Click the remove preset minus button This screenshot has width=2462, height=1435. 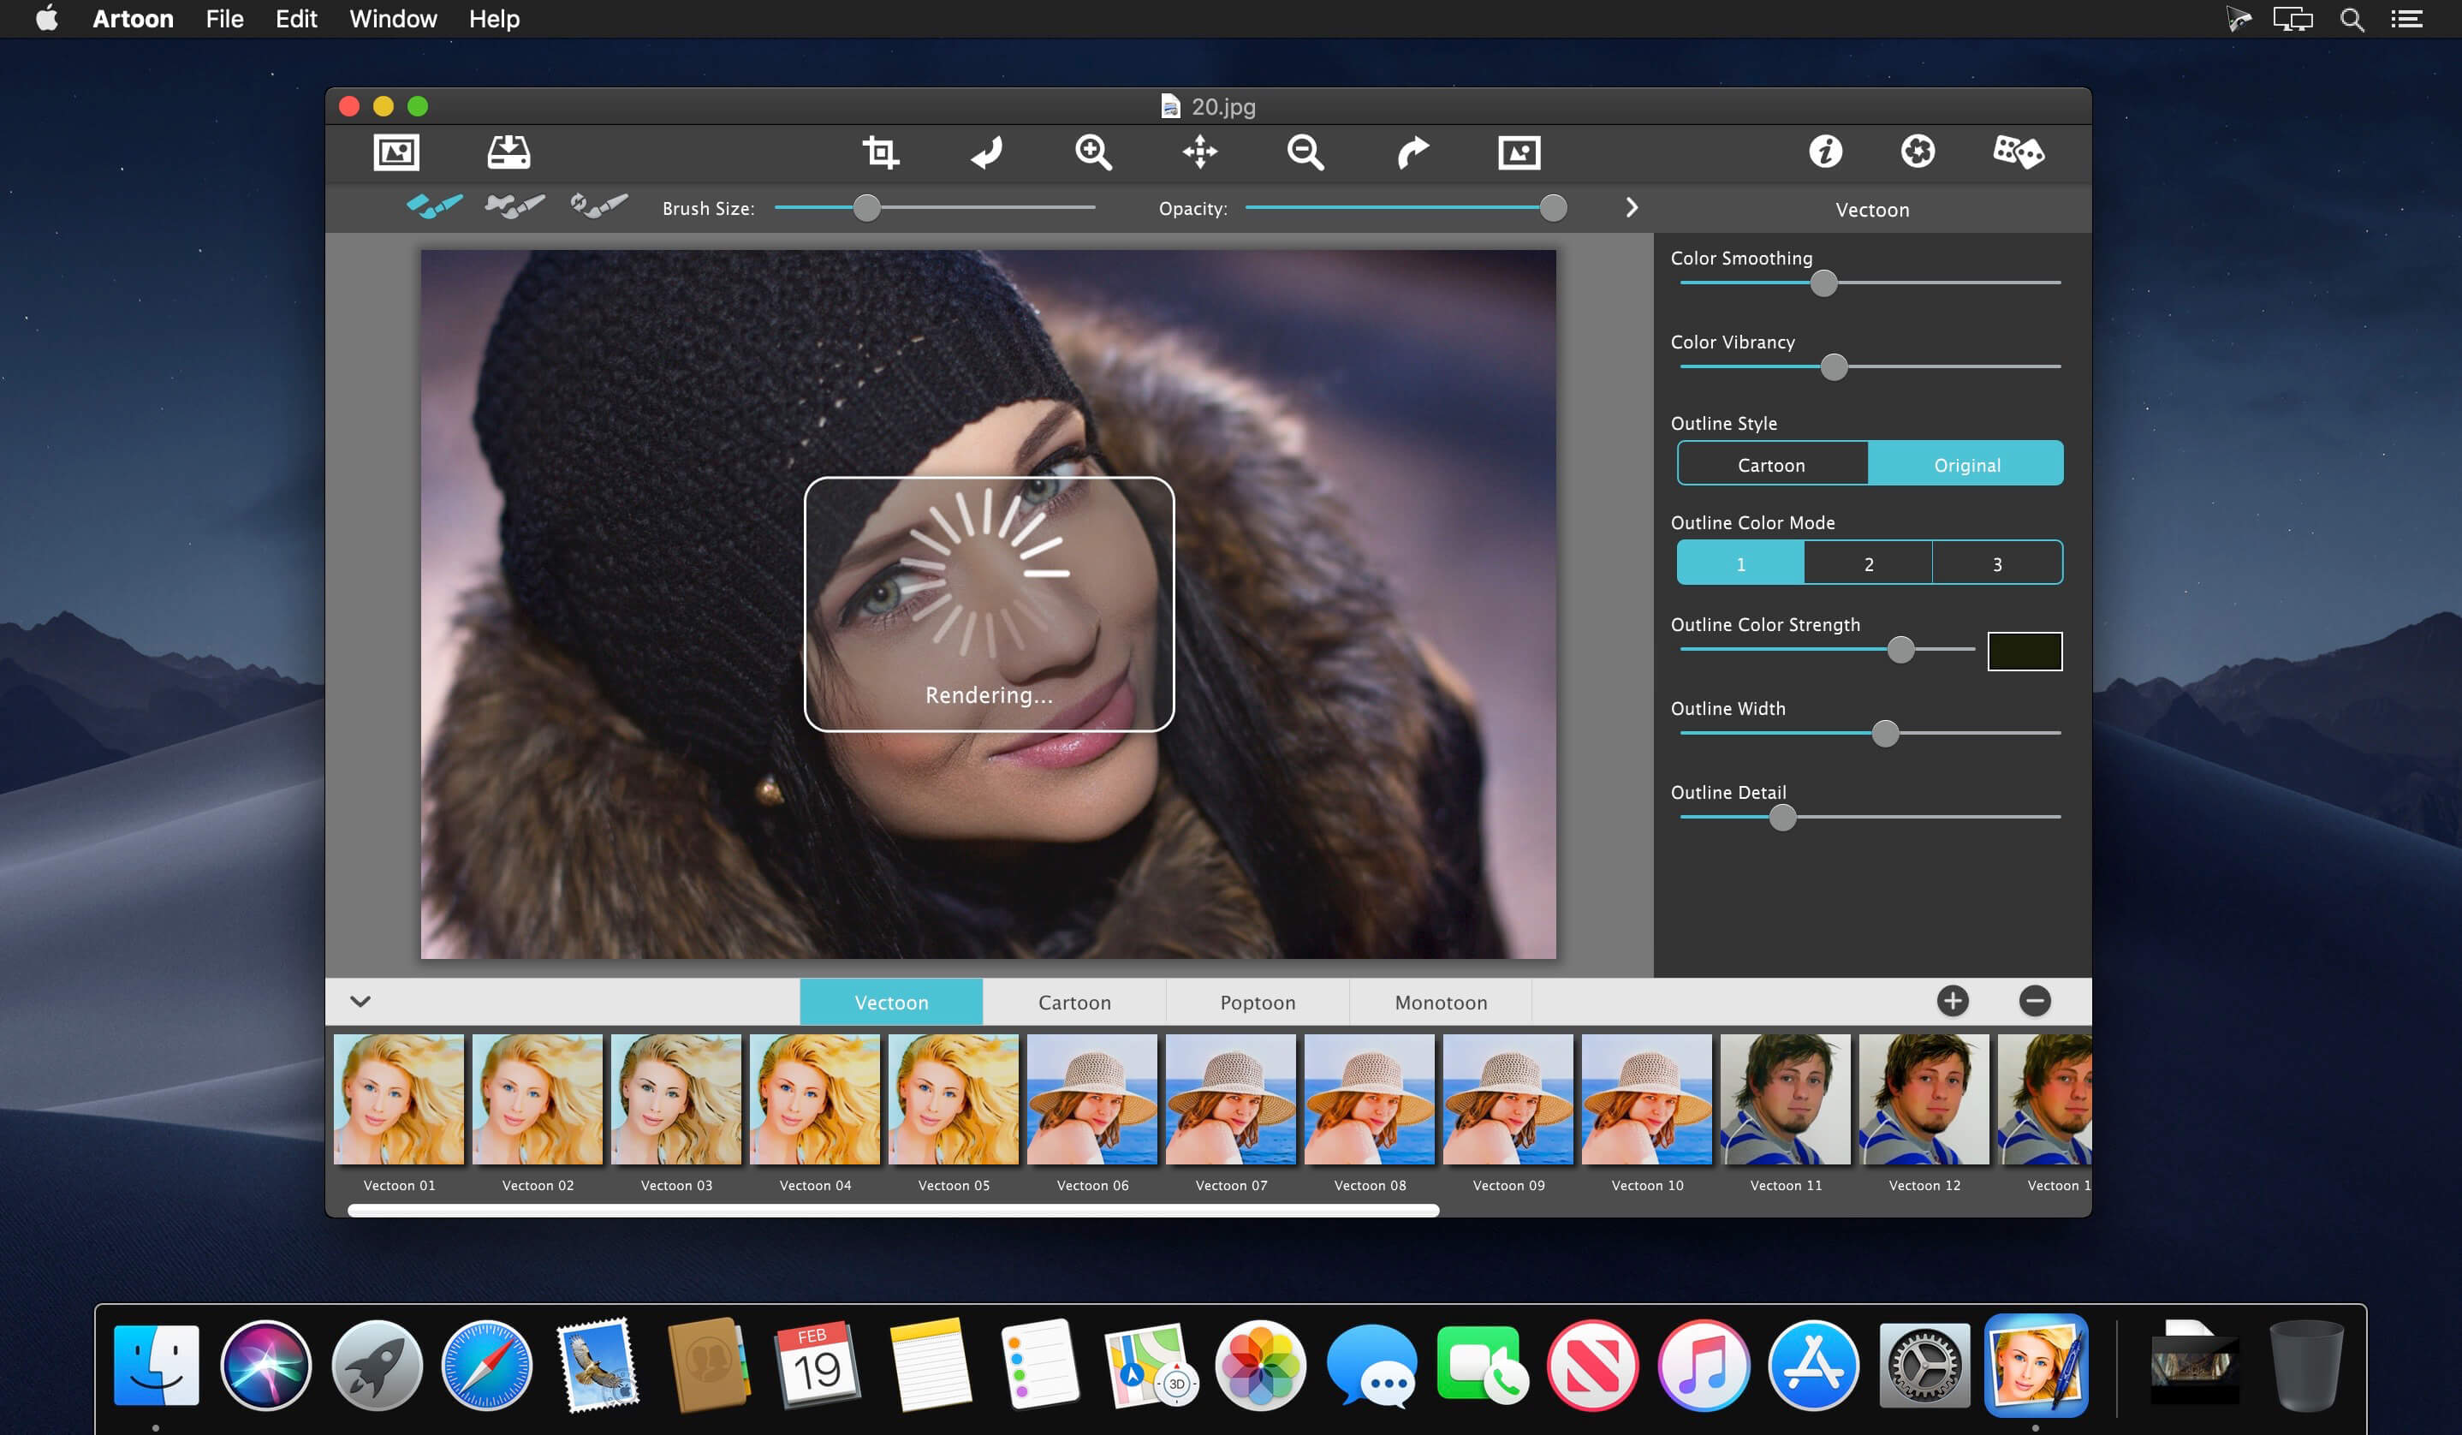(2035, 1001)
